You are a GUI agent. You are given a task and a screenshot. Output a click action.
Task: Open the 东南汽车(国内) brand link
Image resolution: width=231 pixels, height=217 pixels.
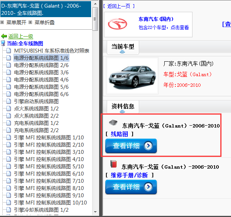(x=156, y=19)
